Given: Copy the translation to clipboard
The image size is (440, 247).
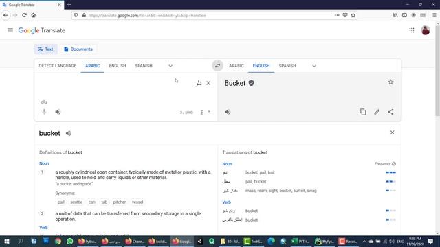Looking at the screenshot, I should click(x=363, y=112).
